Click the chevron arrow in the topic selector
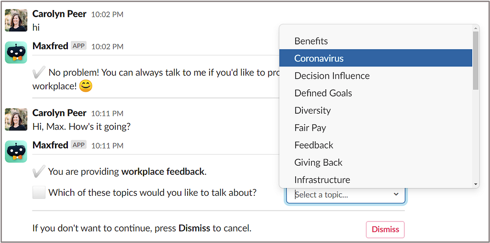490x243 pixels. point(396,194)
